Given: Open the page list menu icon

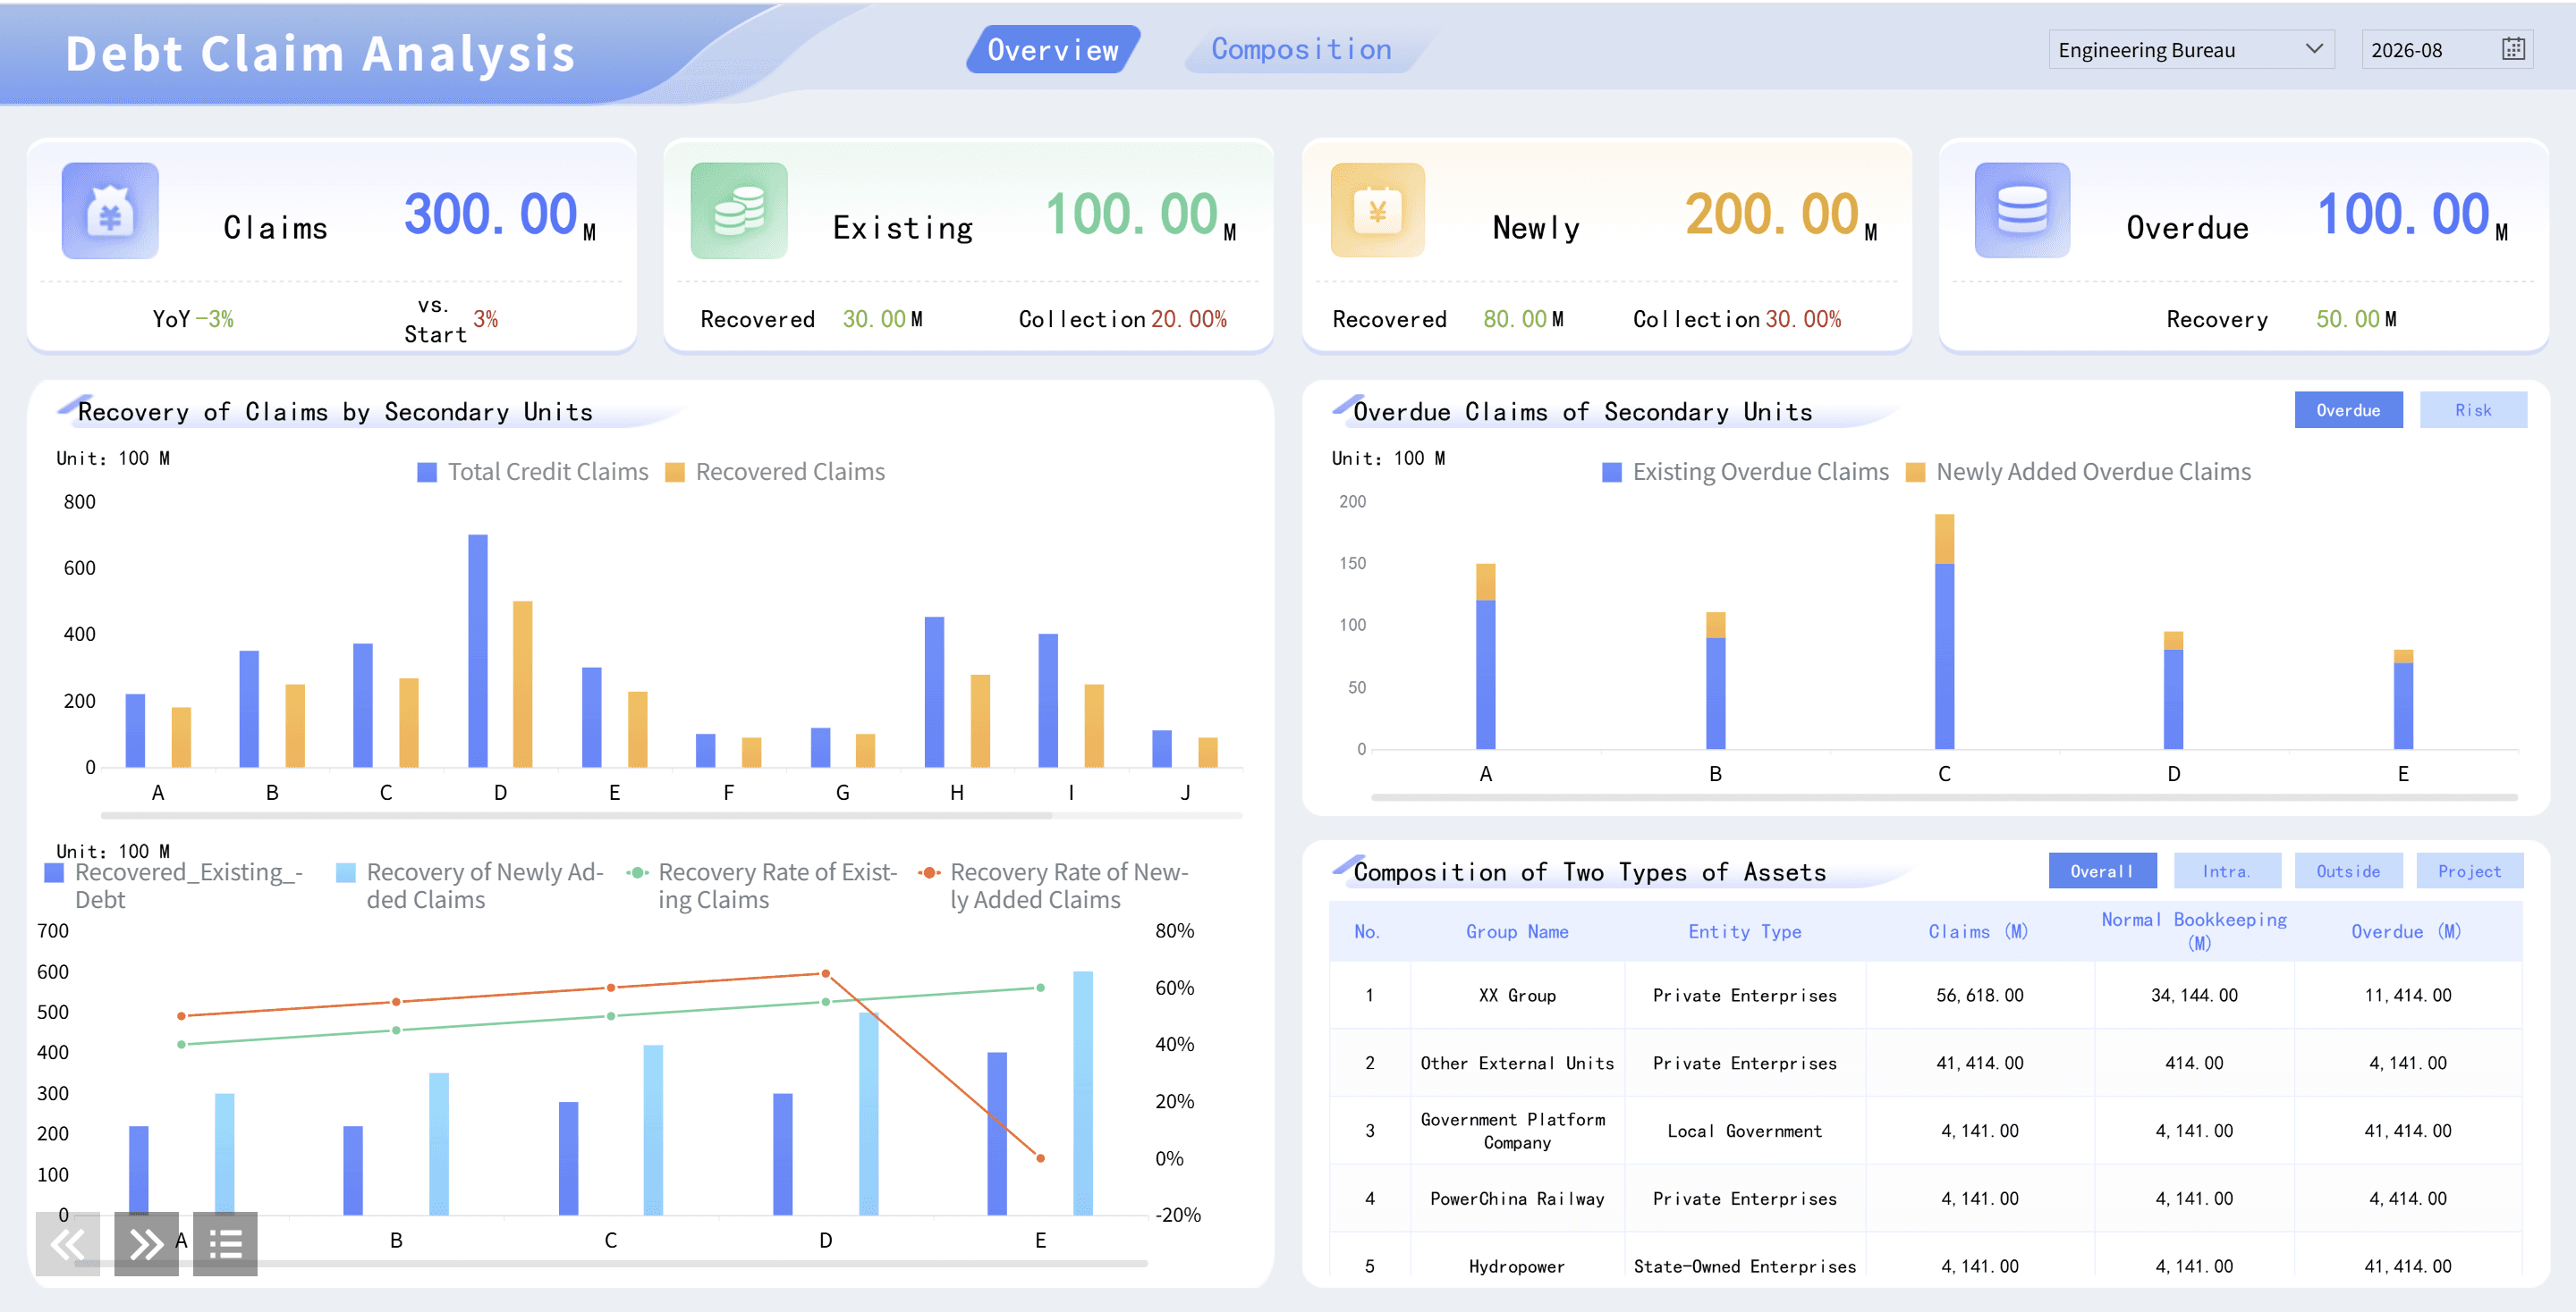Looking at the screenshot, I should pyautogui.click(x=225, y=1244).
